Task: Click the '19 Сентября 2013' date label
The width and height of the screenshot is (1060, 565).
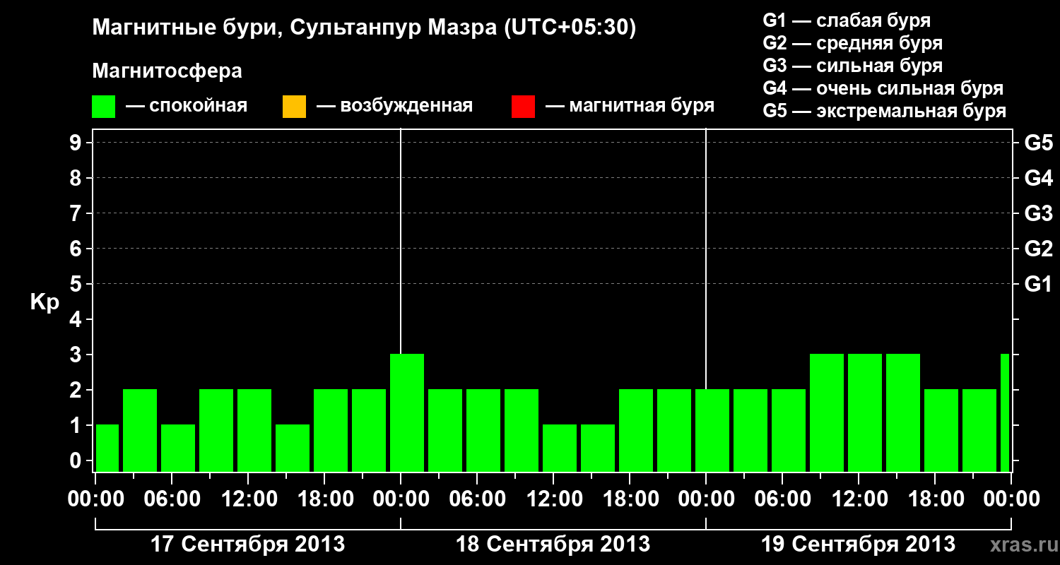Action: point(859,544)
